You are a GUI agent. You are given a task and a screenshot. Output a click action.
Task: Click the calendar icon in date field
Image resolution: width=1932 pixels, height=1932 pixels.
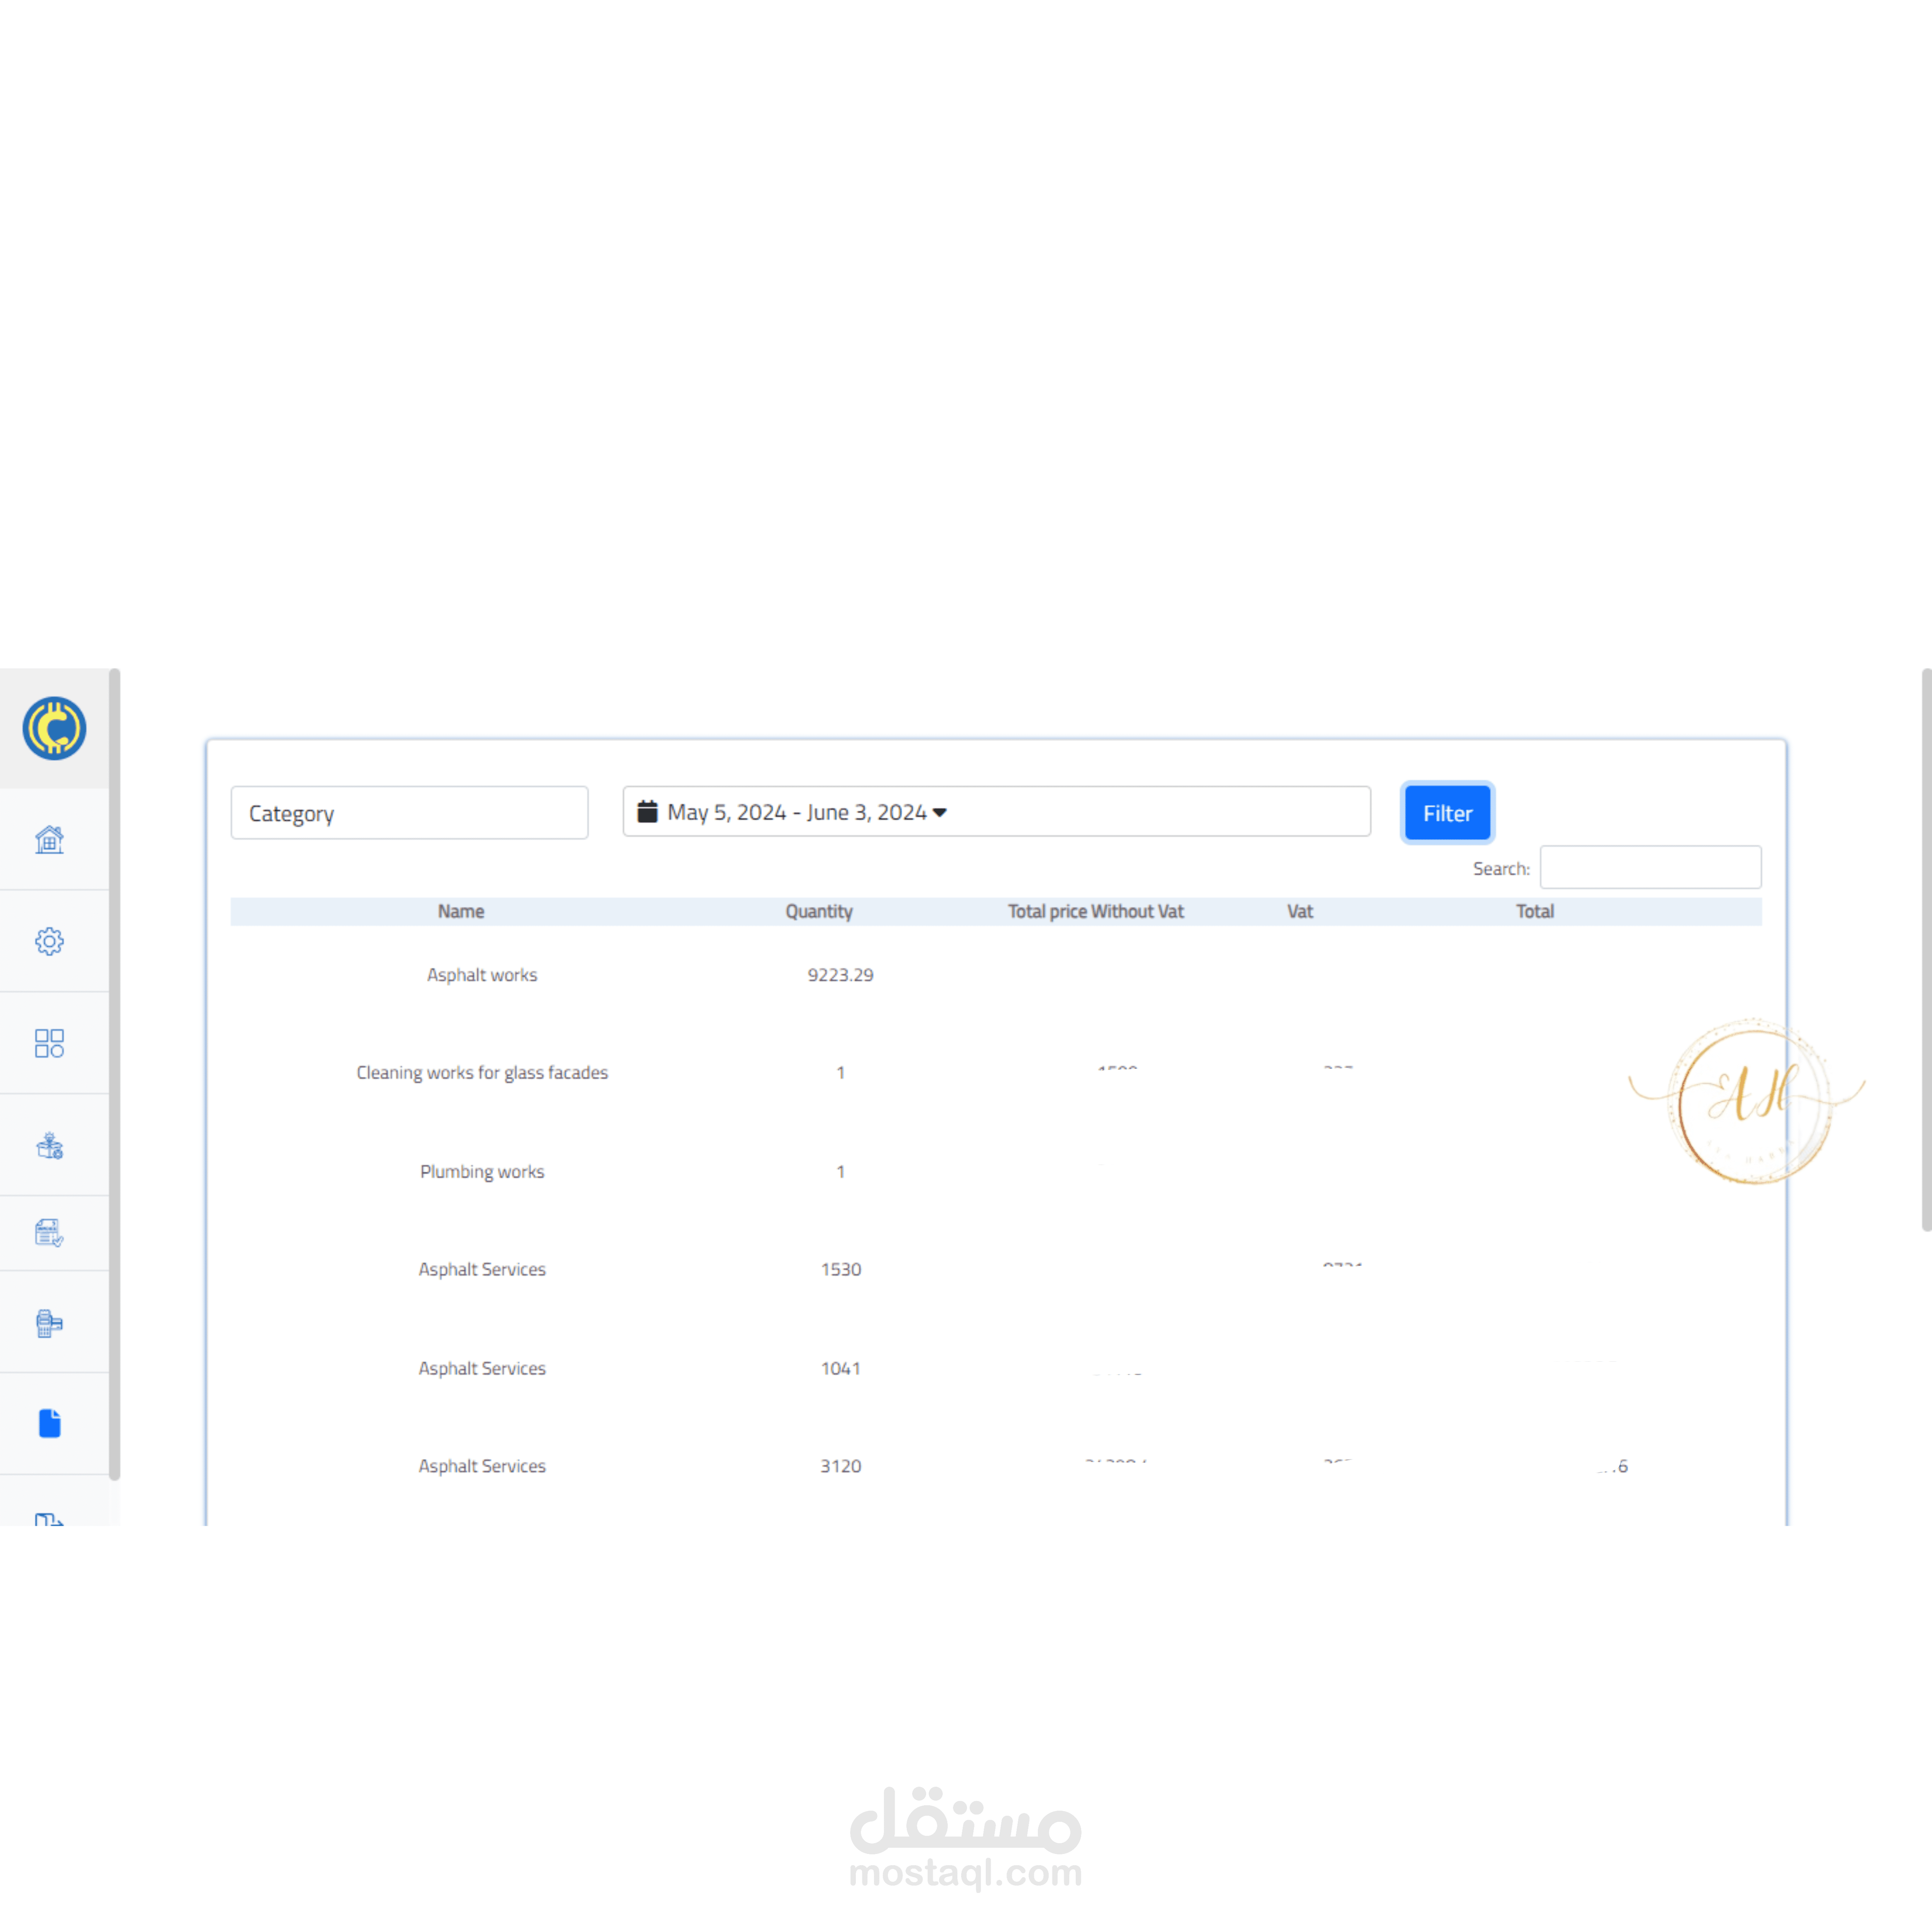point(647,811)
